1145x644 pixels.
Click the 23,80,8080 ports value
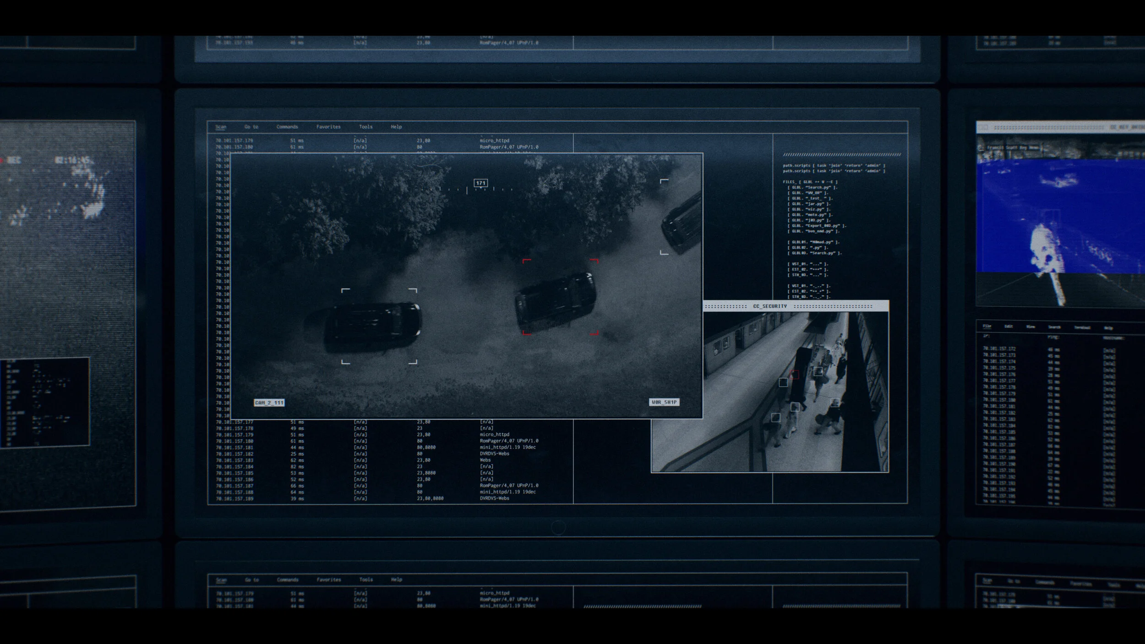pyautogui.click(x=430, y=498)
